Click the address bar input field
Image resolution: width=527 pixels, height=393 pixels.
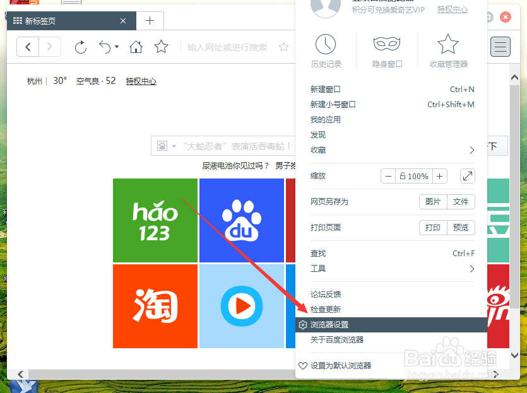pyautogui.click(x=227, y=47)
